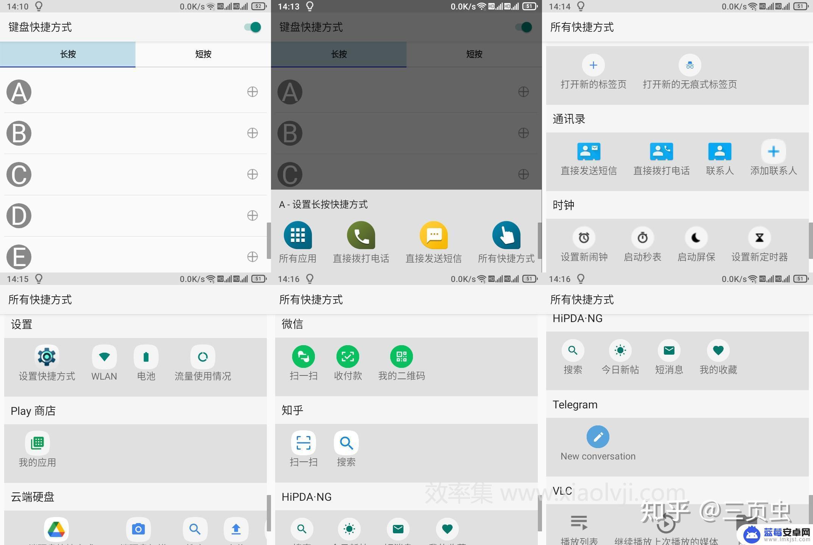Select VLC 播放列表 shortcut
Image resolution: width=813 pixels, height=545 pixels.
tap(579, 529)
